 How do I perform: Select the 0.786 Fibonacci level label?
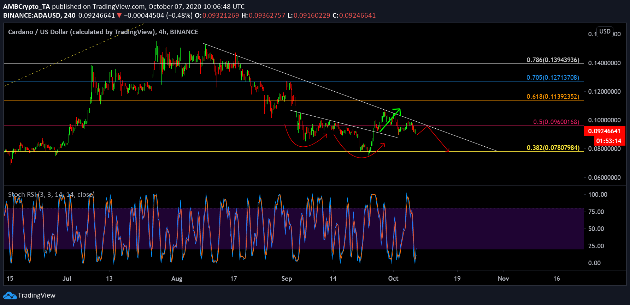(x=553, y=60)
